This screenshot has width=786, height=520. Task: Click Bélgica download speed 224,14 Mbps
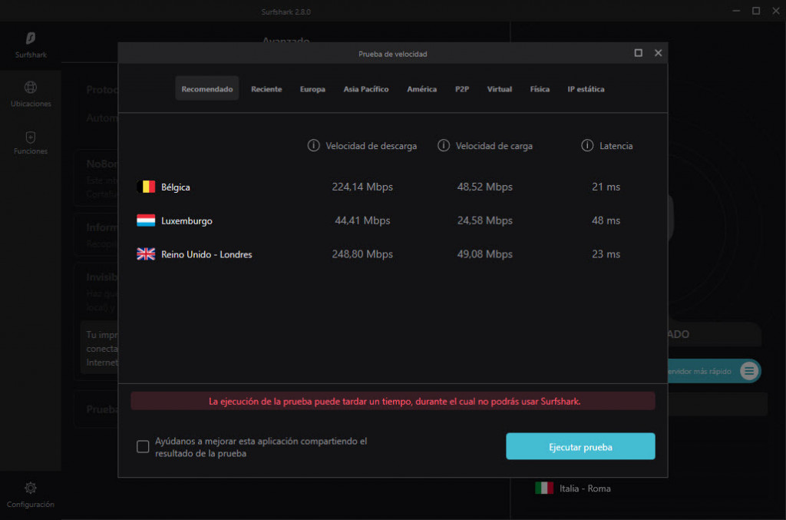[362, 187]
